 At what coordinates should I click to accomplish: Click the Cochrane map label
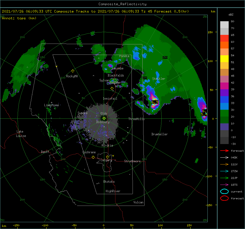click(89, 152)
